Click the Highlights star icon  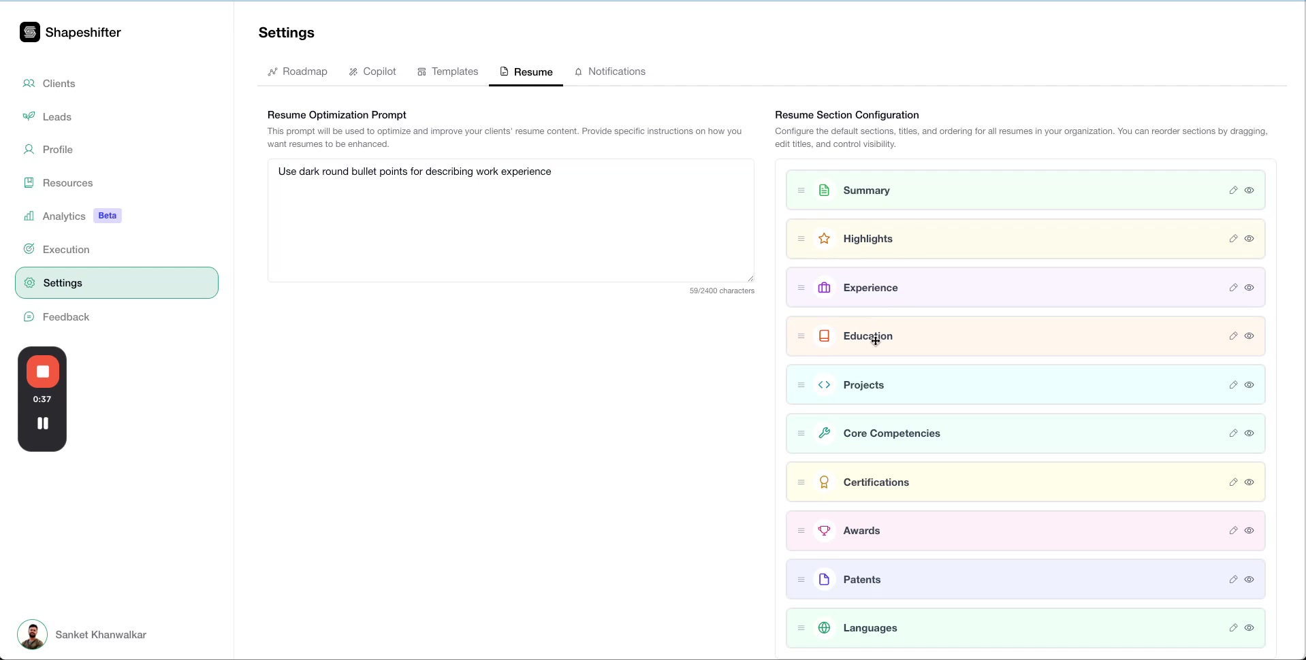coord(824,238)
